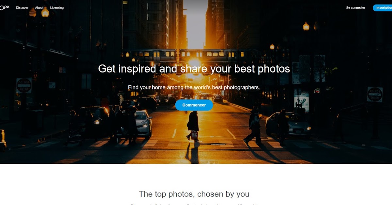
Task: Open the About menu item
Action: pos(39,8)
